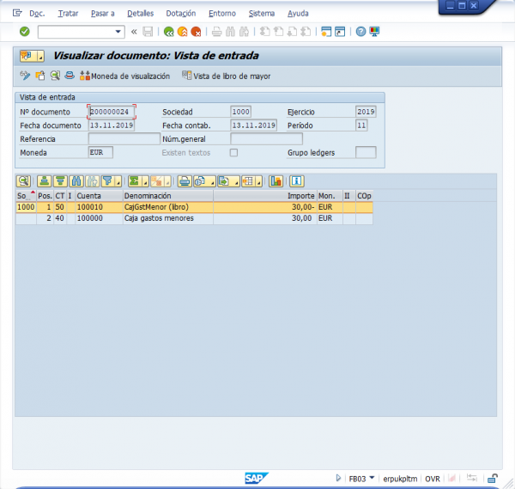Open the Sigma total dropdown arrow
515x489 pixels.
click(x=145, y=181)
